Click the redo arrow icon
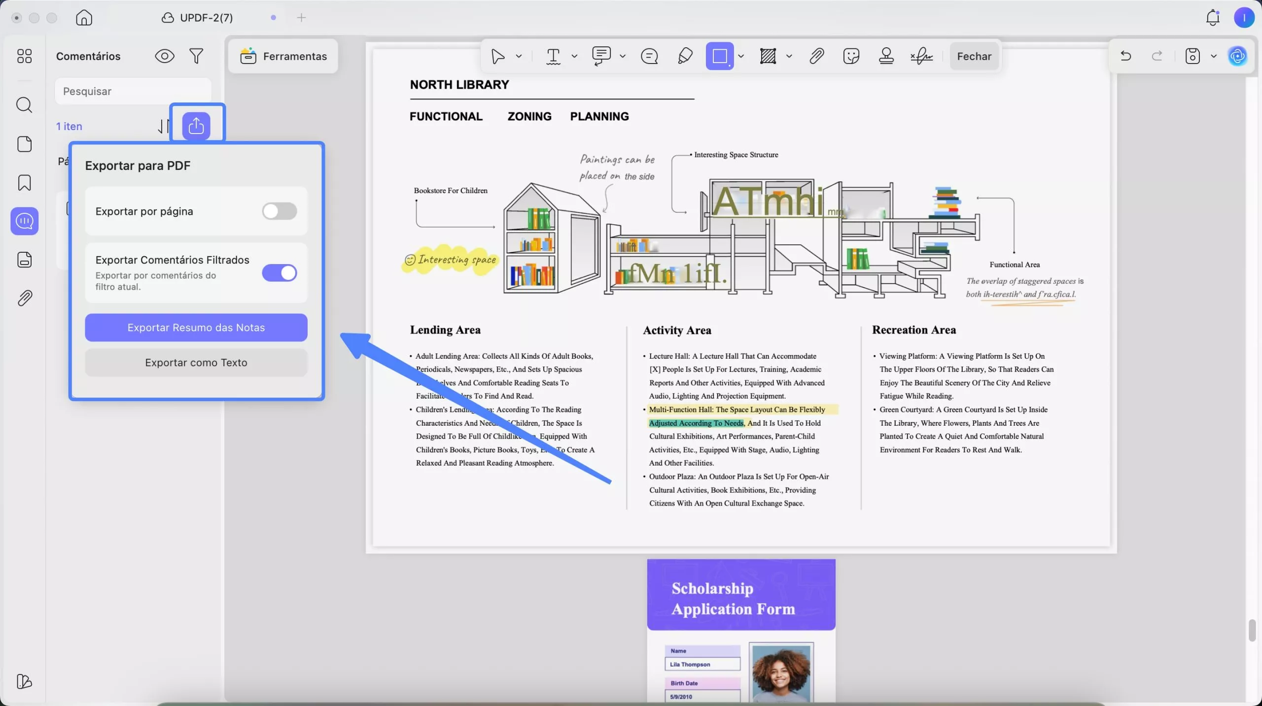1262x706 pixels. (x=1157, y=56)
